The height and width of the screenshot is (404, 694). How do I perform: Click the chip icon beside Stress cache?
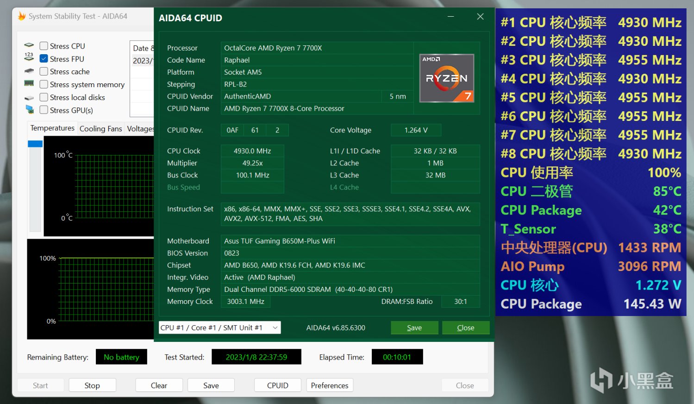pos(29,71)
